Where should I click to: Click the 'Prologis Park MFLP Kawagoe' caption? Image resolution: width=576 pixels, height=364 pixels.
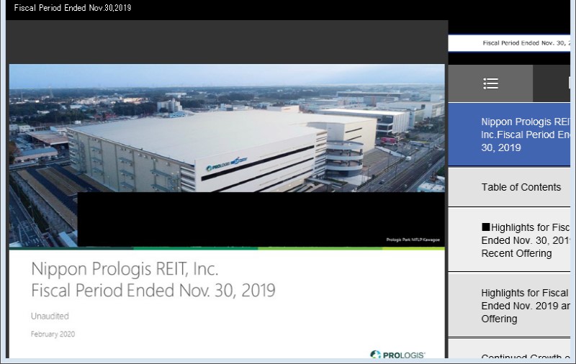[x=413, y=240]
